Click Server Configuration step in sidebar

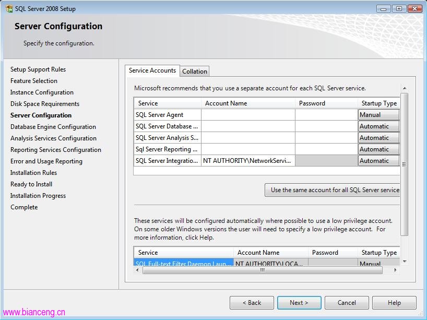[x=41, y=115]
